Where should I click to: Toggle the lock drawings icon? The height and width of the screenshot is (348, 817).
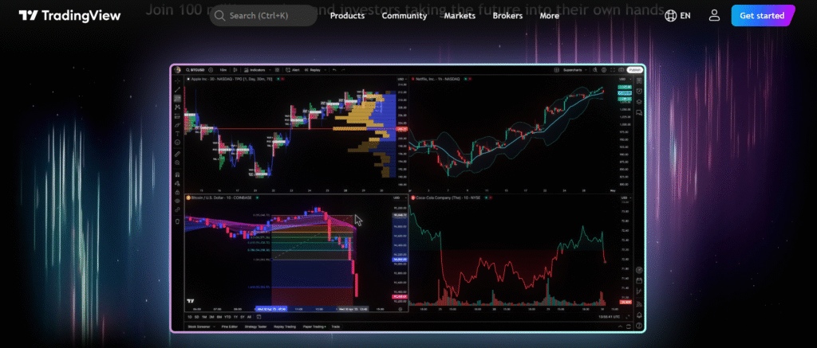(178, 192)
